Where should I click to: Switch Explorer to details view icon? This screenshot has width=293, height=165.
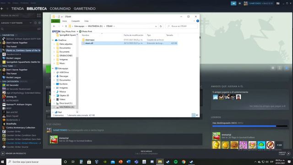click(194, 115)
